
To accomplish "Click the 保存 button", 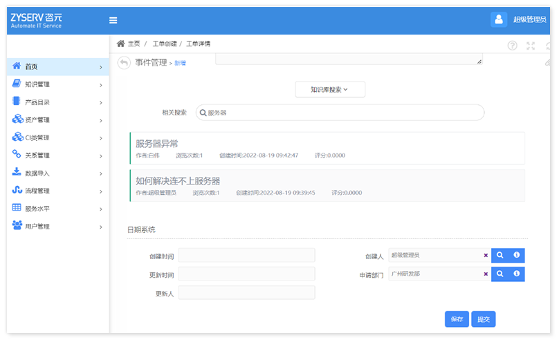I will (x=457, y=319).
